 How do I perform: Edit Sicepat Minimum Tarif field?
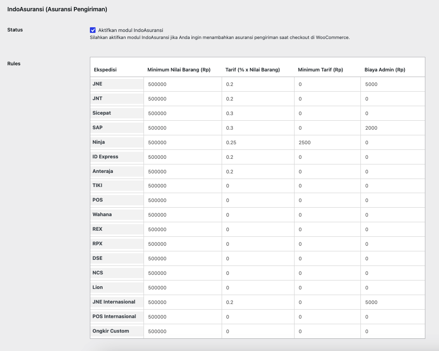click(327, 113)
